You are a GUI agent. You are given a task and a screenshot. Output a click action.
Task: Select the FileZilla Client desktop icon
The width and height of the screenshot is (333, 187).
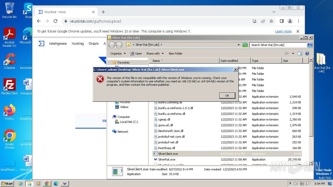coord(9,86)
